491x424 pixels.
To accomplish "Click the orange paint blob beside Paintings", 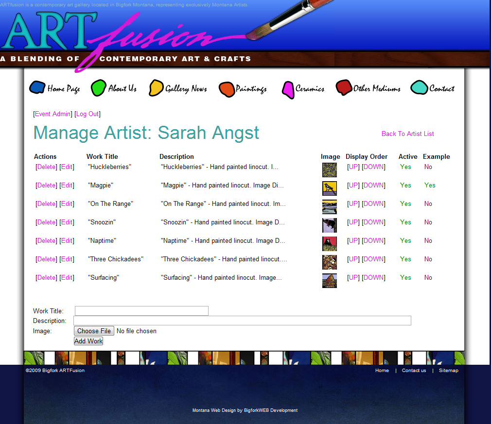I will [x=227, y=89].
